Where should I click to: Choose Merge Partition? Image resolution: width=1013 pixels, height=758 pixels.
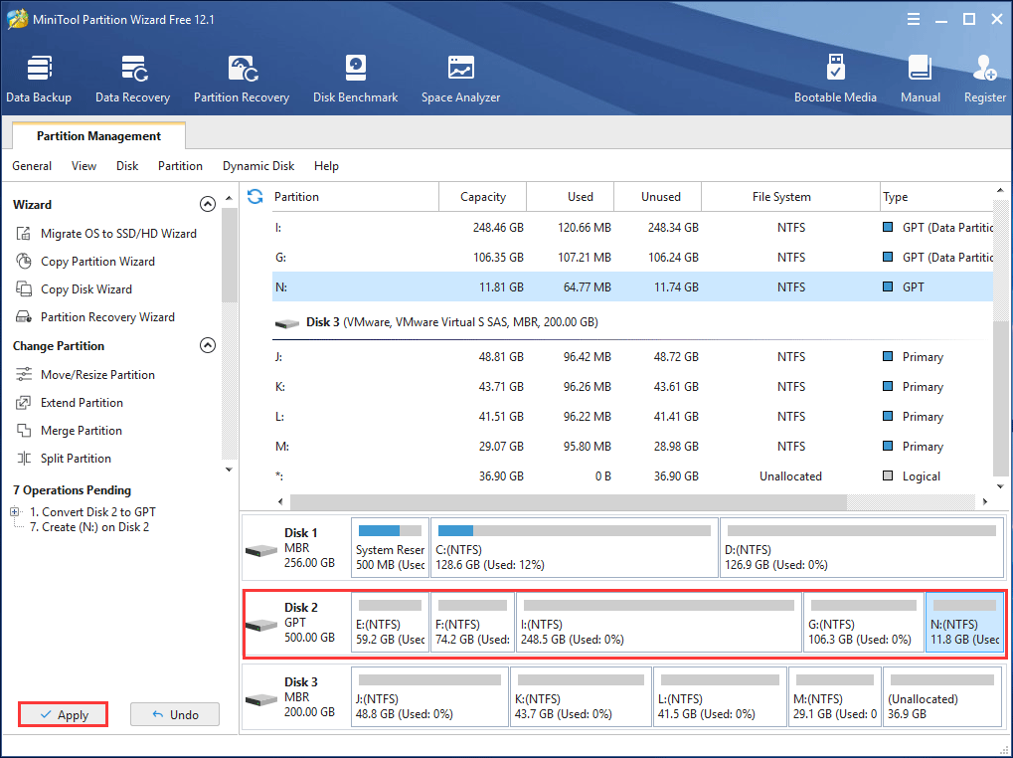pyautogui.click(x=69, y=431)
